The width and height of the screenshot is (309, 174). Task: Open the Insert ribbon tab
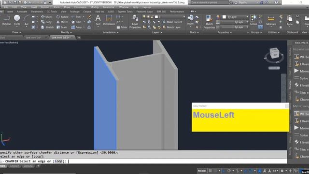click(x=10, y=12)
